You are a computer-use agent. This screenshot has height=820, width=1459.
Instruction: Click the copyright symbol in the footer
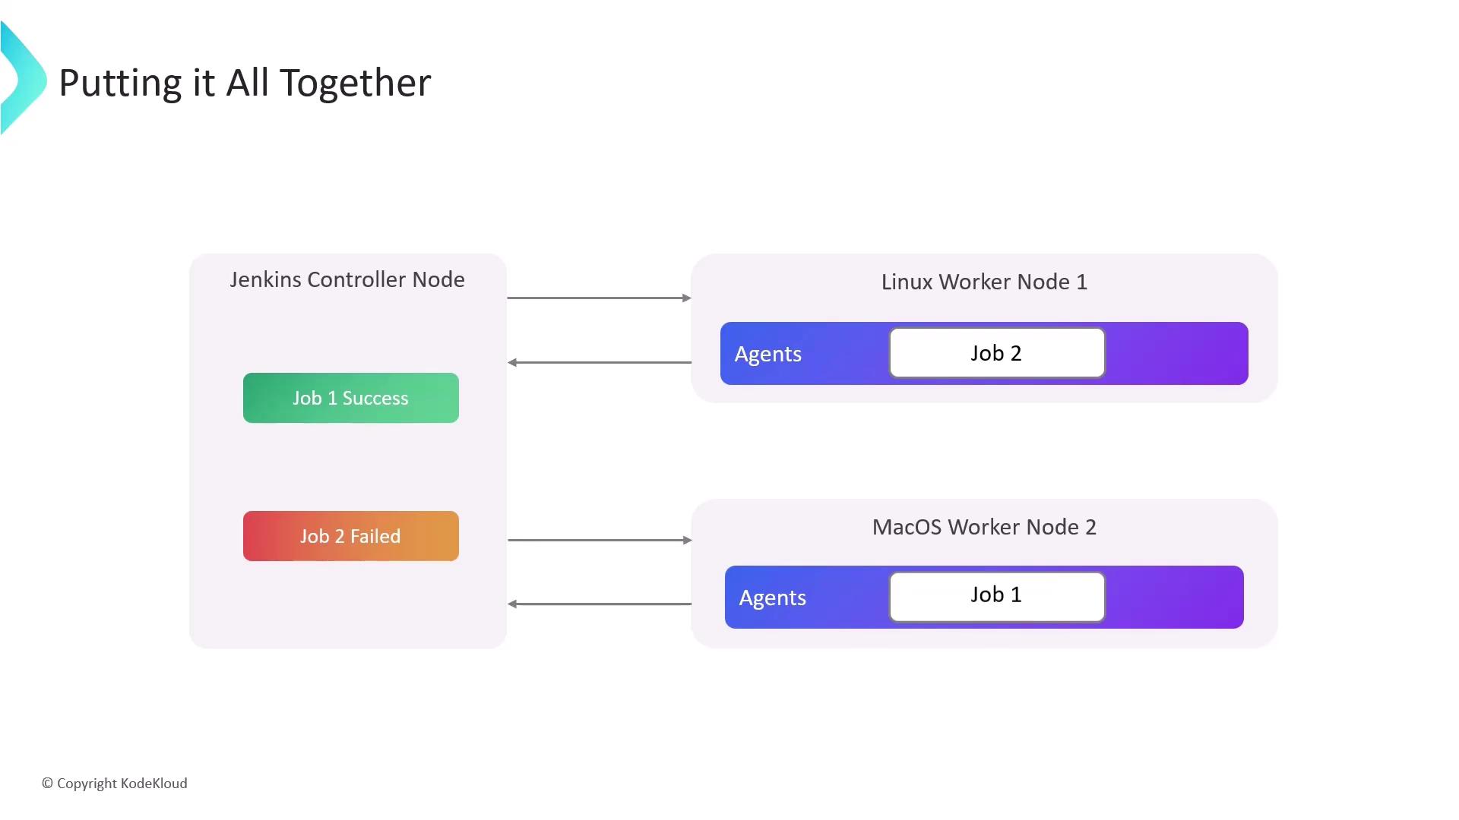pyautogui.click(x=47, y=784)
